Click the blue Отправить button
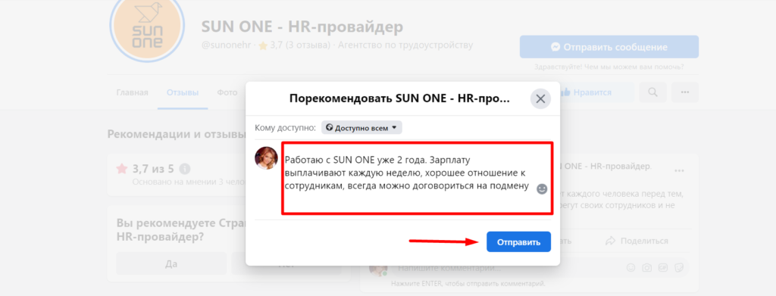The width and height of the screenshot is (776, 296). (518, 241)
